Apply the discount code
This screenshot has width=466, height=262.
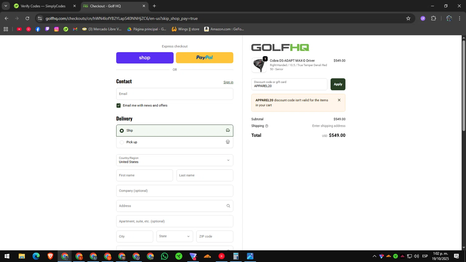coord(338,84)
